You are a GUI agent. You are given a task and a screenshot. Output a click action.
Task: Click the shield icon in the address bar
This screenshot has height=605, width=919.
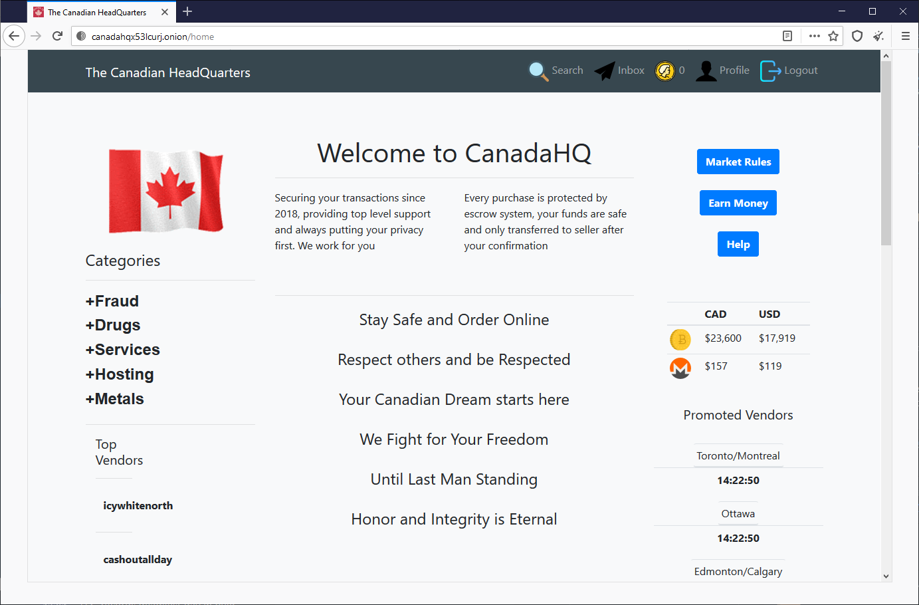(x=857, y=36)
